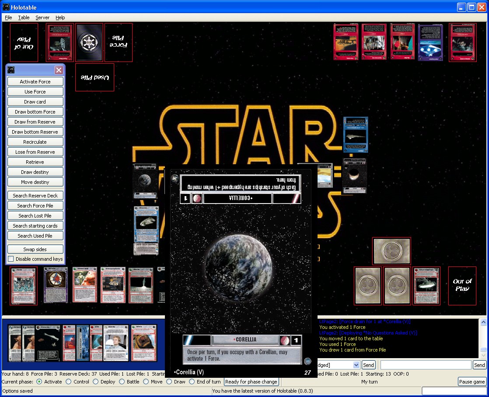The height and width of the screenshot is (397, 489).
Task: Click the Retrieve button
Action: tap(35, 162)
